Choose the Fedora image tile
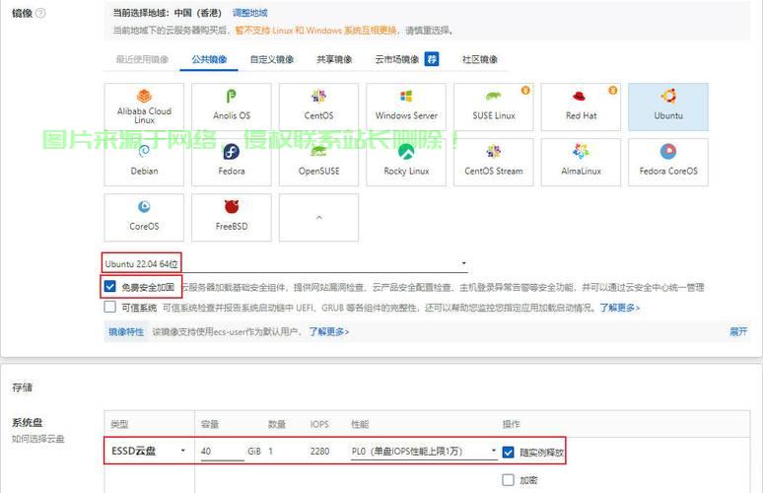 tap(231, 162)
